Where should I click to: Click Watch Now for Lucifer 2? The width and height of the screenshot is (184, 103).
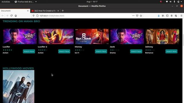click(64, 51)
